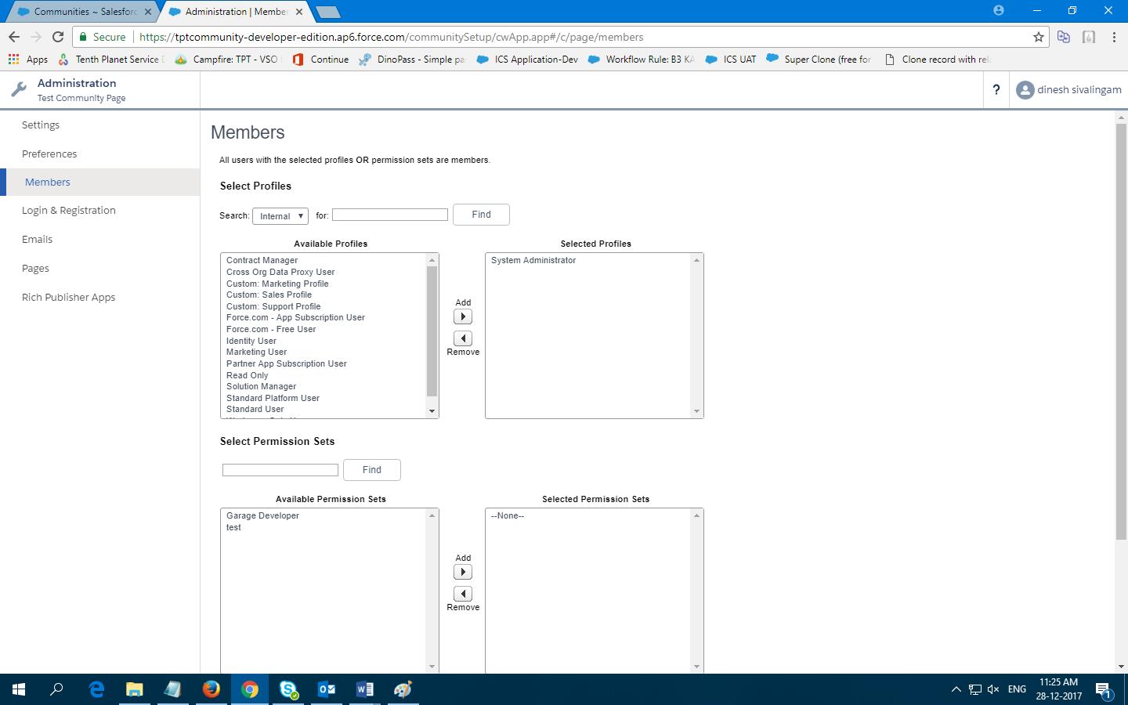Bookmark this page with the star icon
This screenshot has height=705, width=1128.
coord(1039,37)
